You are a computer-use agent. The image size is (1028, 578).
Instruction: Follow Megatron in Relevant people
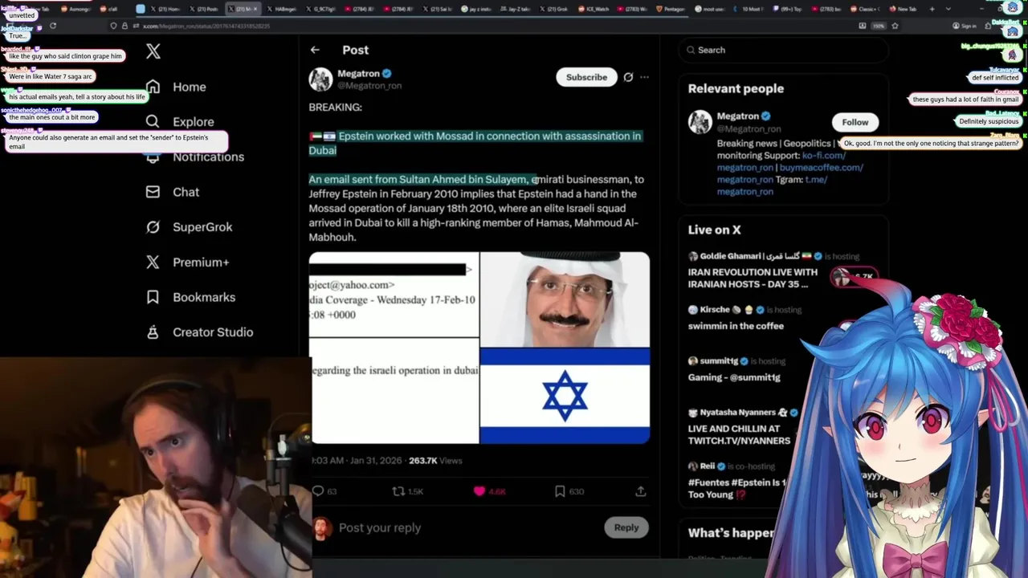(x=855, y=122)
